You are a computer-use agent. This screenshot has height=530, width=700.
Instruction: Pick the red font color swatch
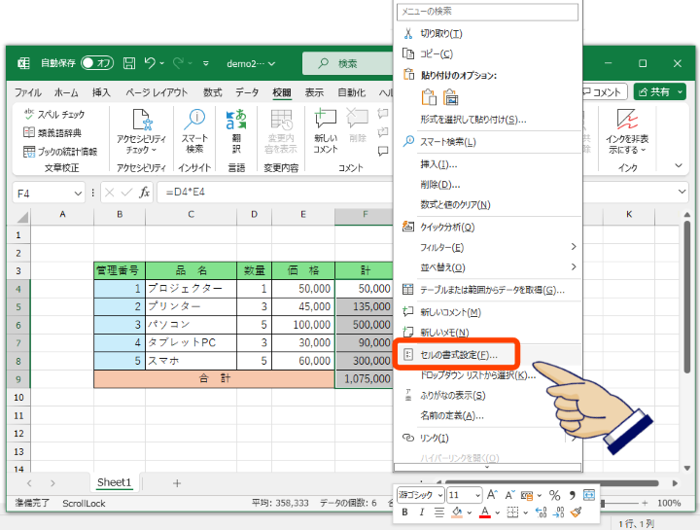(x=484, y=512)
